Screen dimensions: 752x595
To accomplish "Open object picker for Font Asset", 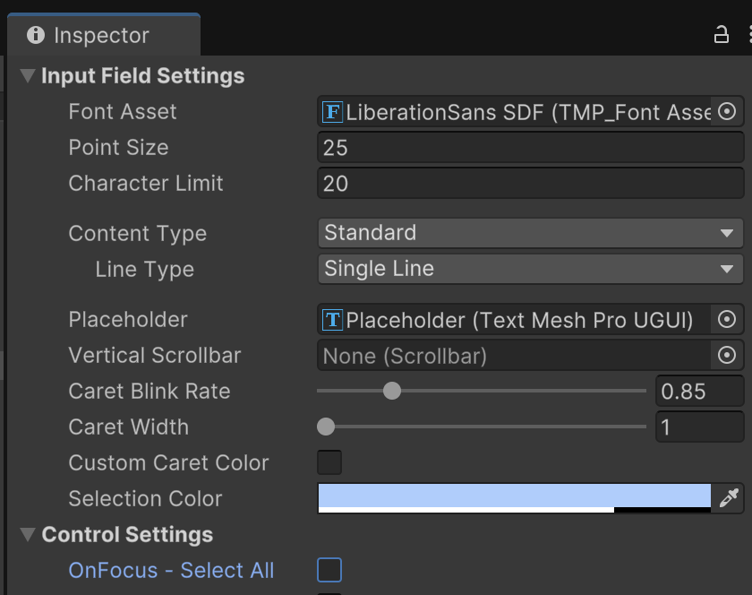I will pyautogui.click(x=727, y=112).
